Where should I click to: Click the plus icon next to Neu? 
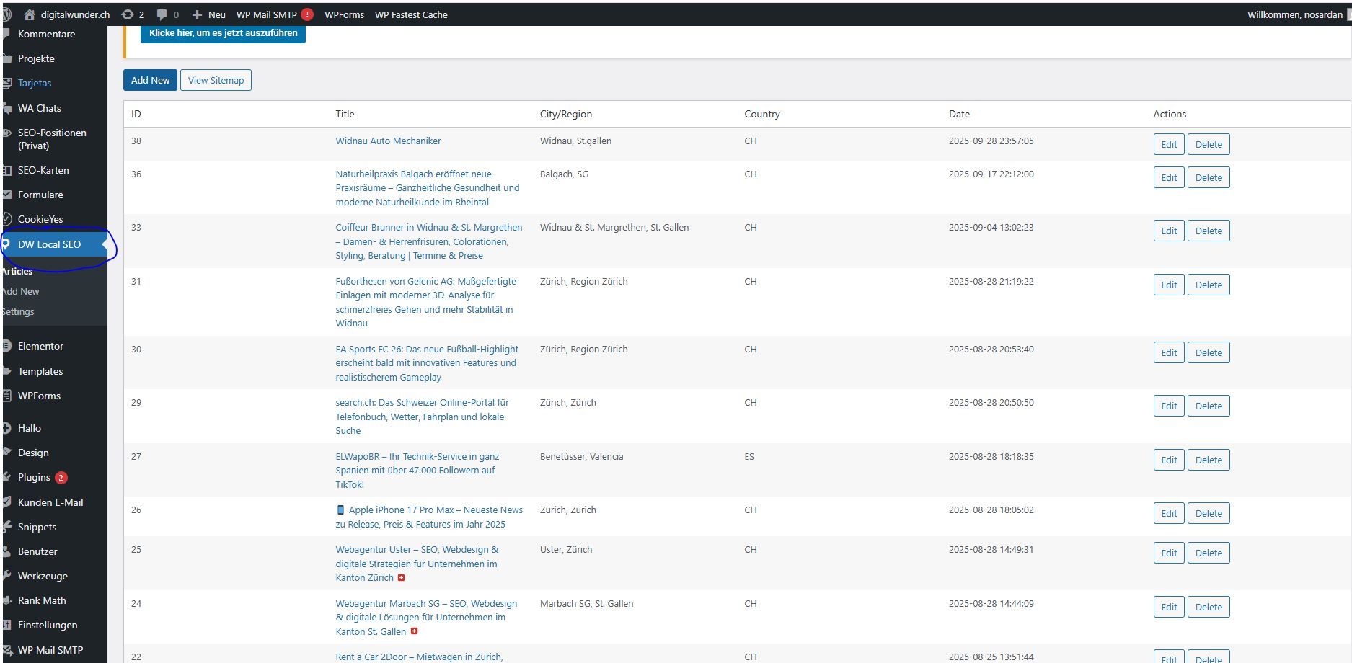click(197, 14)
